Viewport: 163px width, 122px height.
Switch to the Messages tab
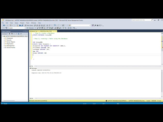[33, 68]
